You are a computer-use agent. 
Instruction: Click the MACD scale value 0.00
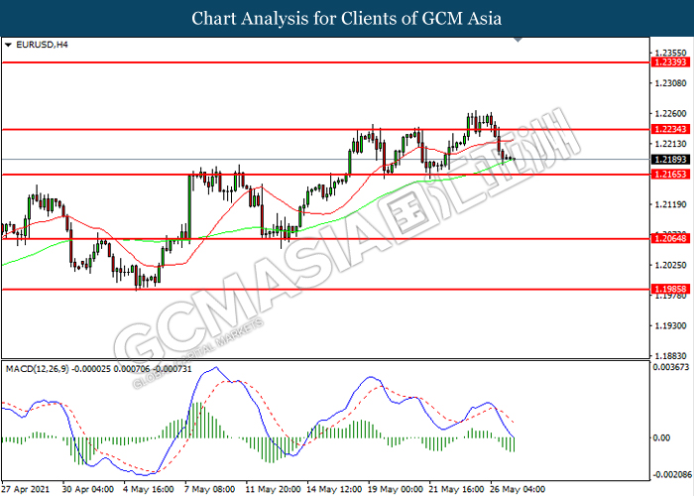(x=661, y=438)
